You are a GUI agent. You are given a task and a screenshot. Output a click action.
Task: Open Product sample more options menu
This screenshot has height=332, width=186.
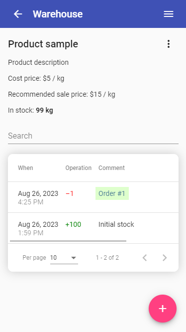click(169, 44)
